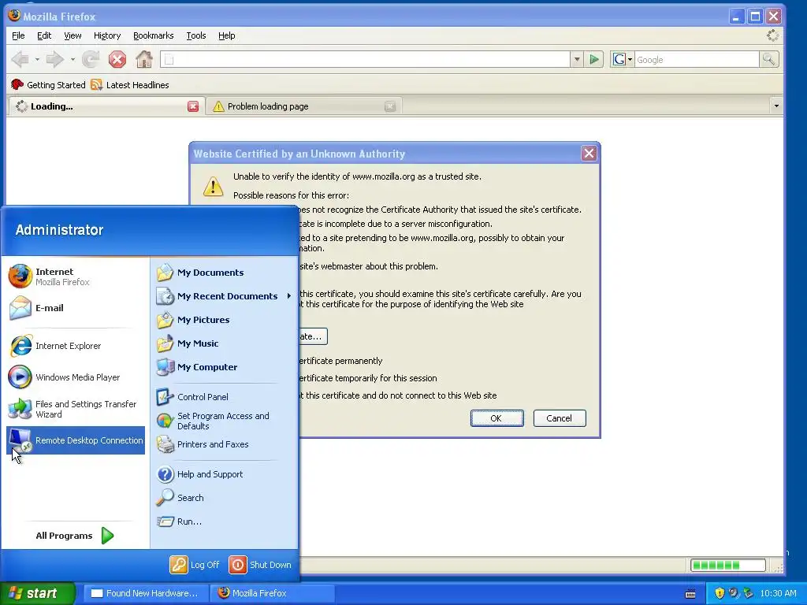Open the Forward button history dropdown arrow
Viewport: 807px width, 605px height.
coord(73,60)
